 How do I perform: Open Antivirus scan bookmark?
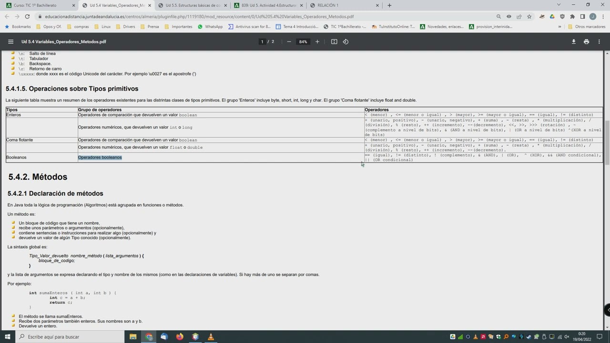249,27
